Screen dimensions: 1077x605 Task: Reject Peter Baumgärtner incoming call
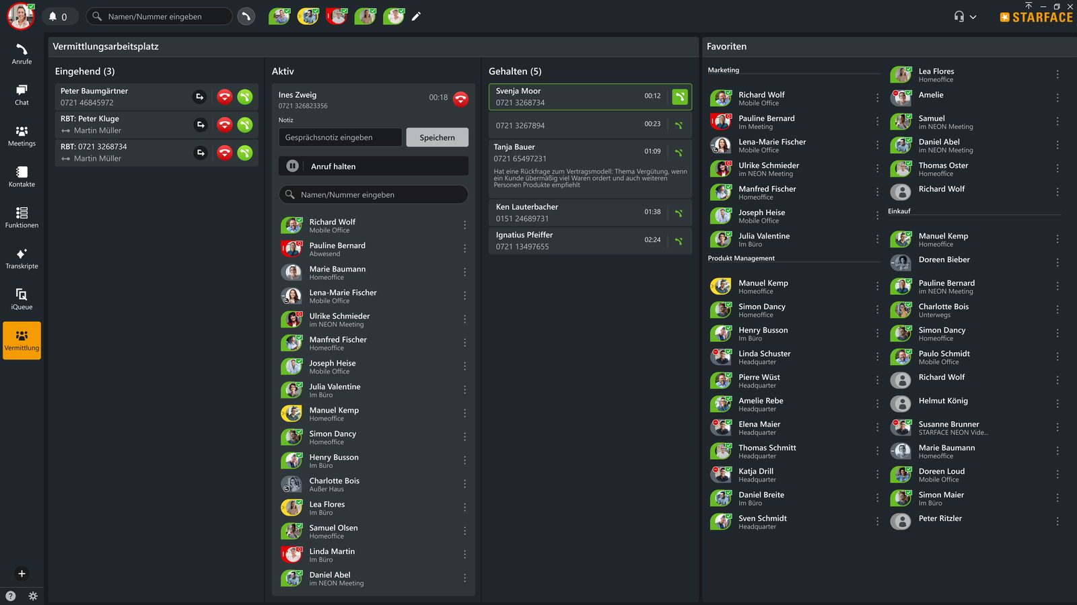[225, 97]
